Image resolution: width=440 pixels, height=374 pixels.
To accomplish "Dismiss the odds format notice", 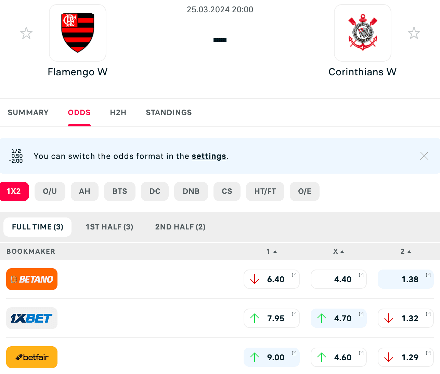I will [424, 156].
